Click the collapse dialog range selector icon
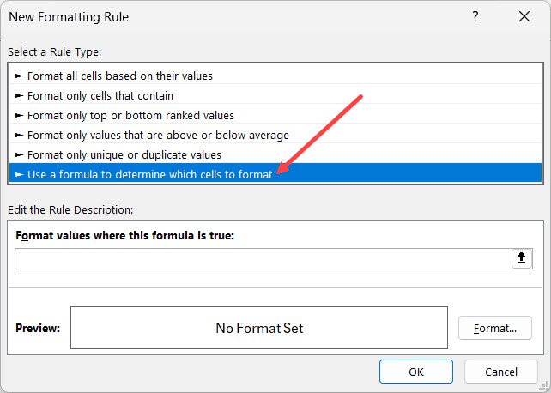The height and width of the screenshot is (393, 551). (521, 258)
